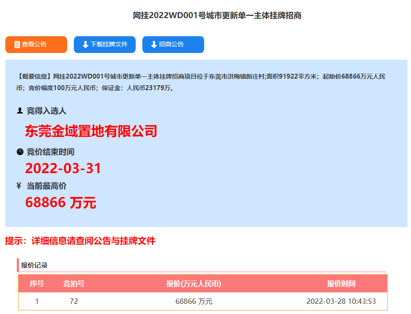Viewport: 411px width, 314px height.
Task: Select row sequence number 1
Action: [x=37, y=301]
